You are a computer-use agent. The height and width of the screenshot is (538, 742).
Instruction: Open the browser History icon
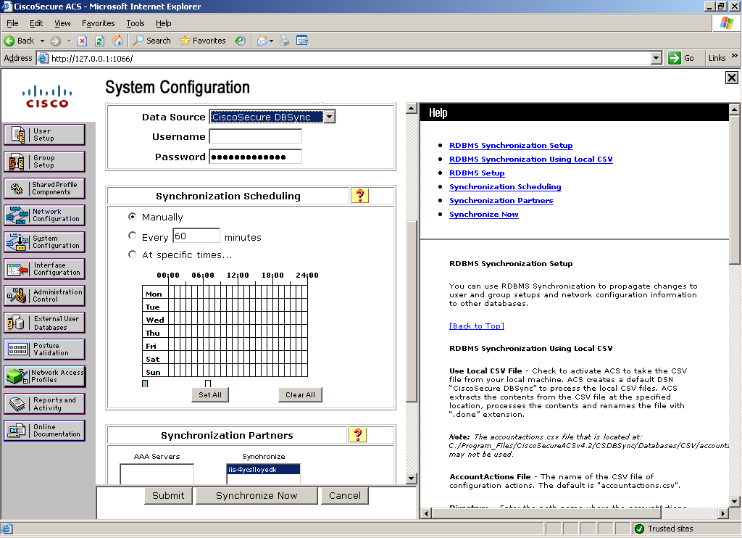pos(241,41)
